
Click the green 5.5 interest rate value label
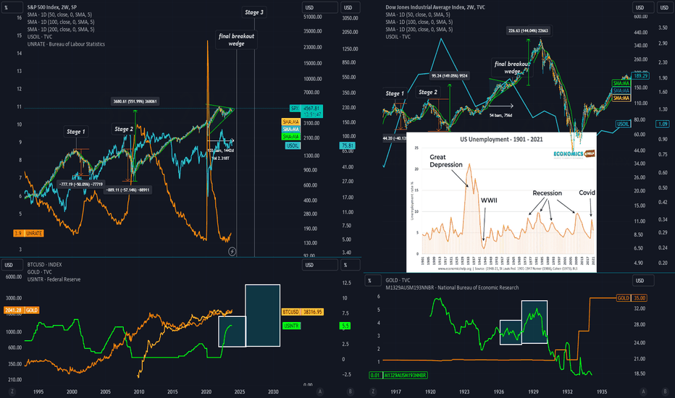[x=345, y=326]
